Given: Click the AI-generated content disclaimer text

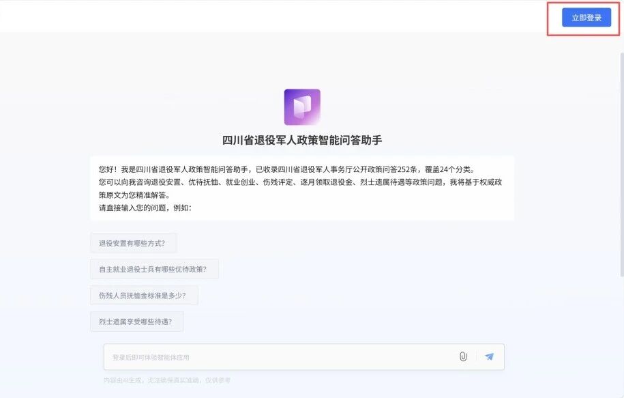Looking at the screenshot, I should (x=167, y=380).
